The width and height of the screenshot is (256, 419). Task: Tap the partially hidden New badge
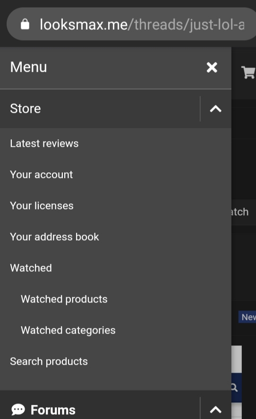247,317
